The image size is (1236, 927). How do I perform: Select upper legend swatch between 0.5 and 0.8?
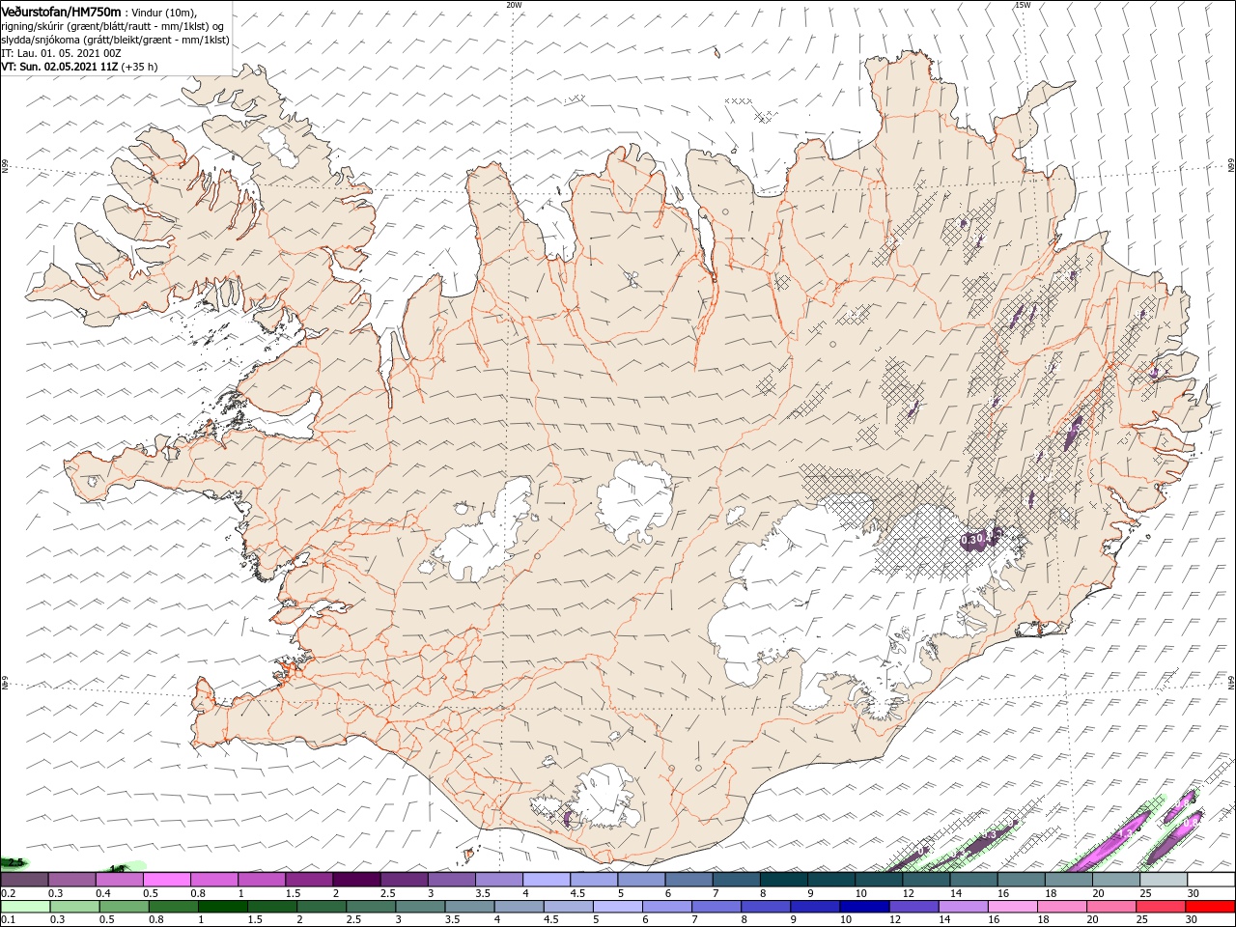[x=166, y=880]
